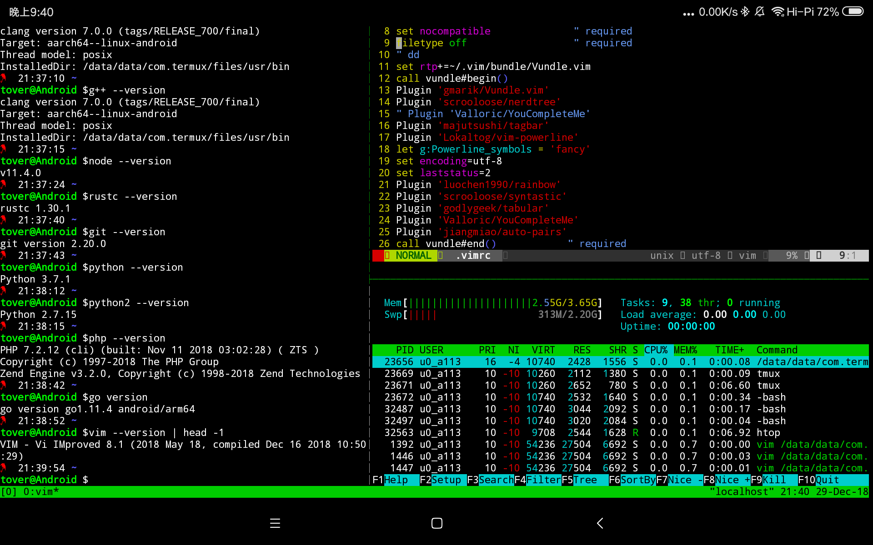Image resolution: width=873 pixels, height=545 pixels.
Task: Click the utf-8 encoding in vim statusline
Action: tap(706, 255)
